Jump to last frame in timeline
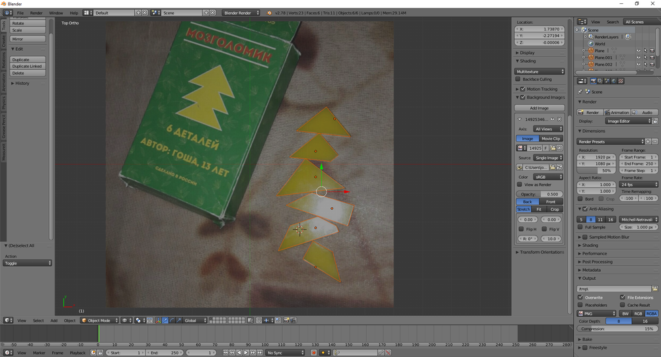 point(260,353)
